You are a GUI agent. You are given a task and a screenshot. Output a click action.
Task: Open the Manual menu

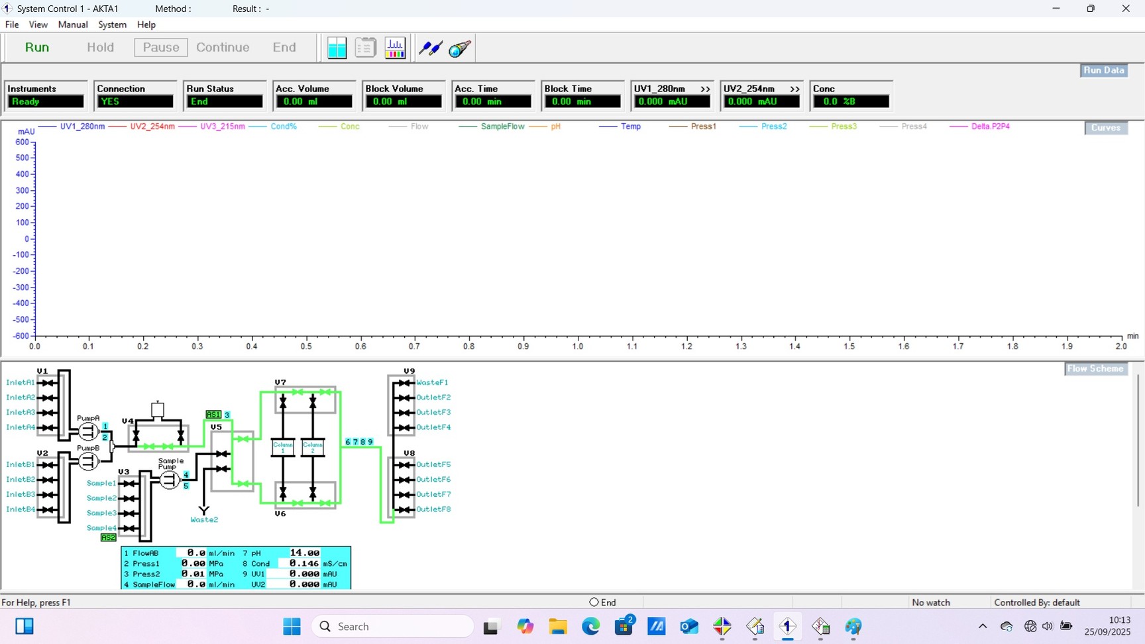tap(73, 25)
